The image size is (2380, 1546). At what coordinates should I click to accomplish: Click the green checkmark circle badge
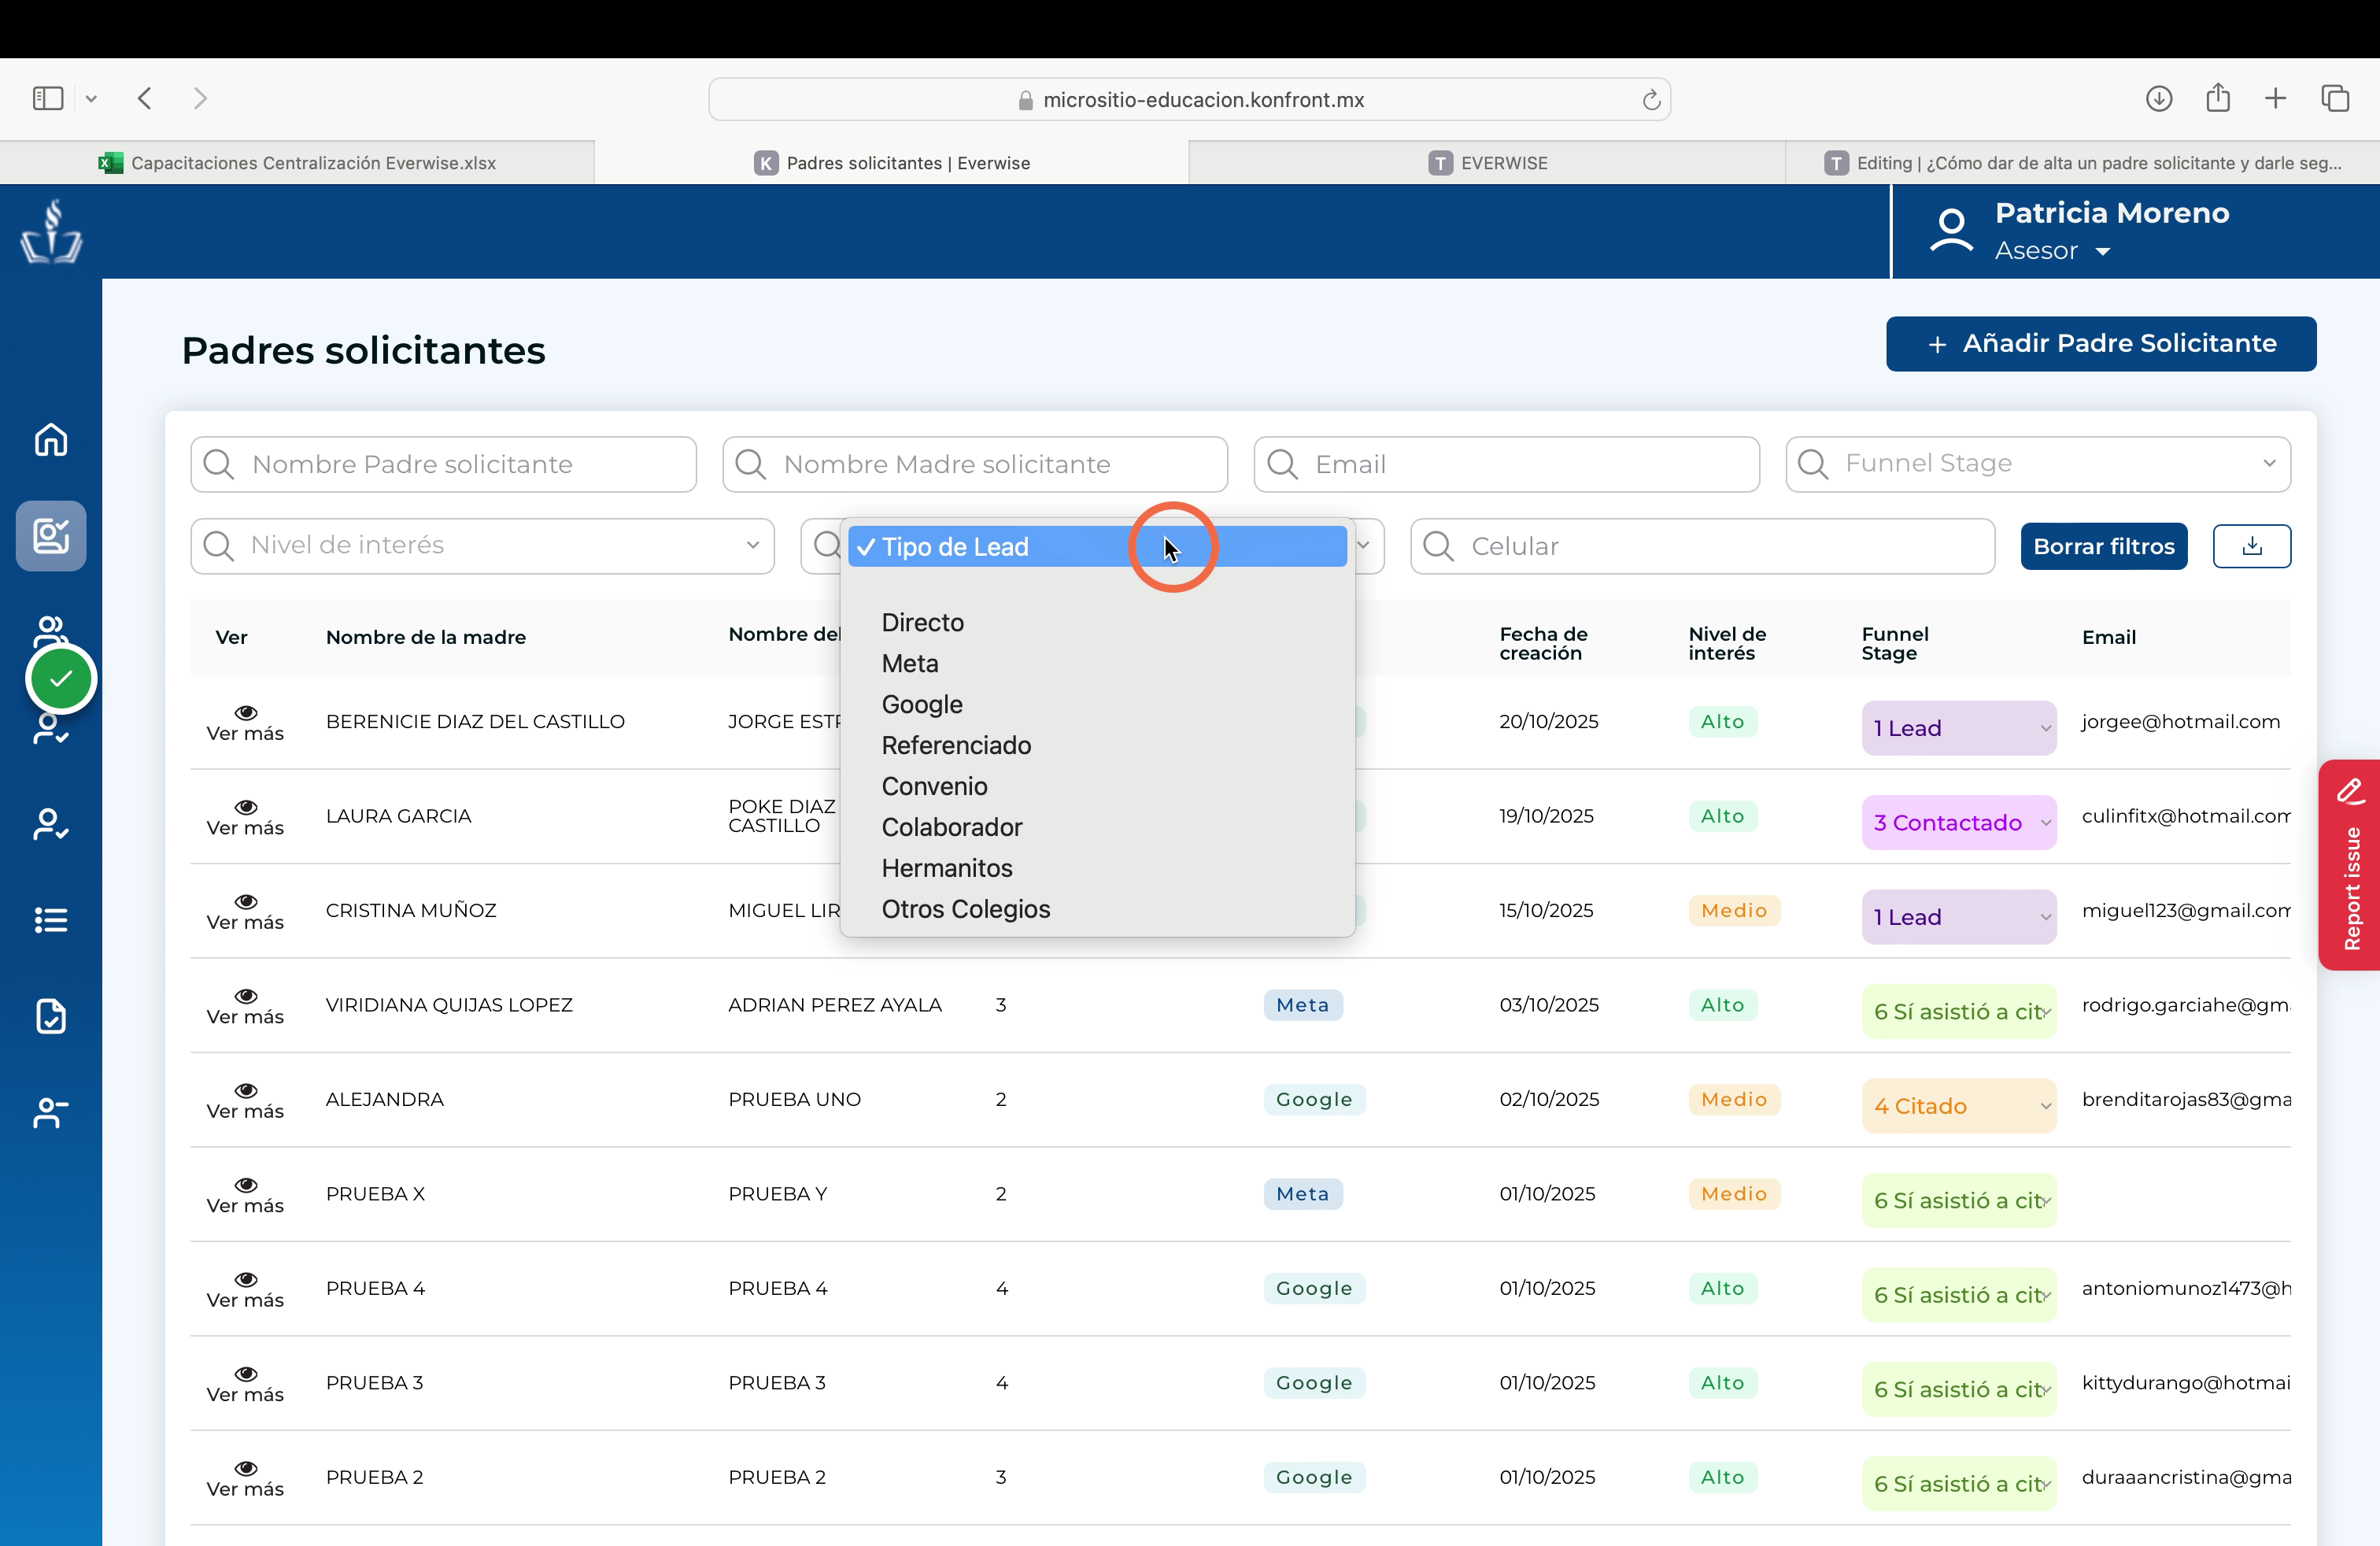tap(61, 679)
